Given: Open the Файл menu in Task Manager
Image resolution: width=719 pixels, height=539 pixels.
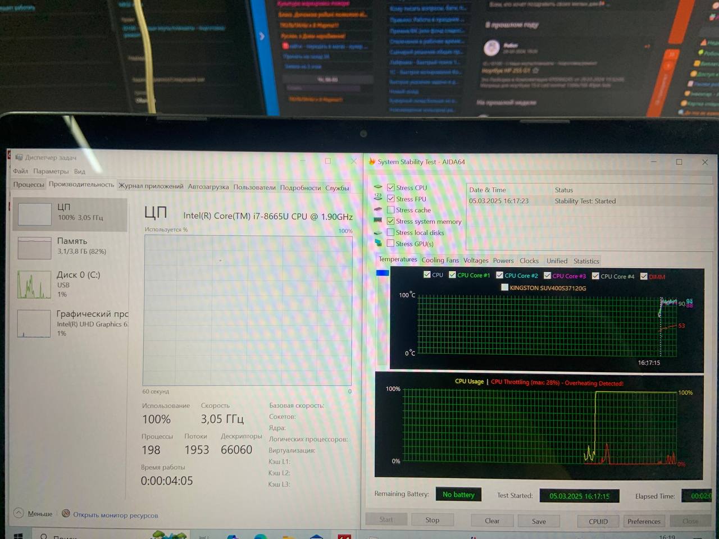Looking at the screenshot, I should (21, 171).
